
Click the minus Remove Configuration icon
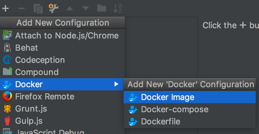click(x=22, y=8)
